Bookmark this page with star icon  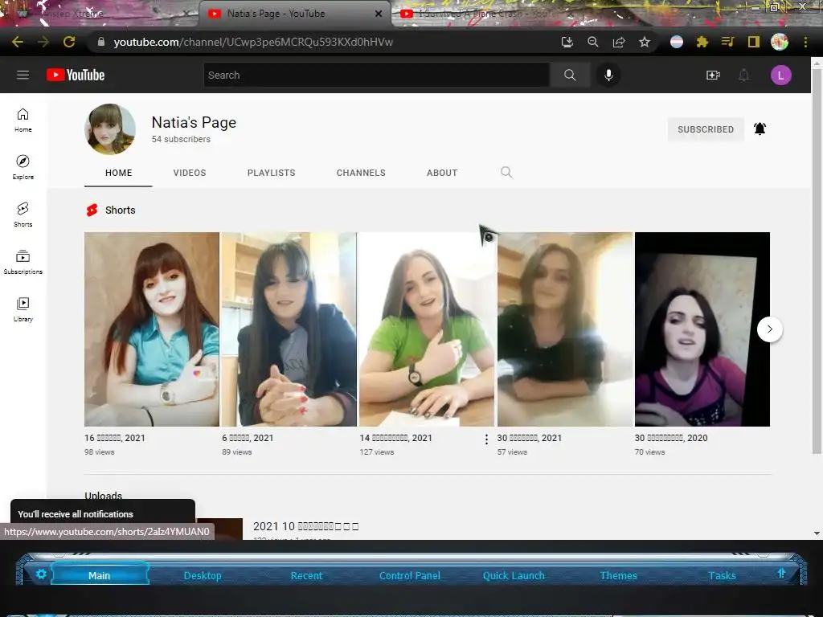(x=645, y=42)
